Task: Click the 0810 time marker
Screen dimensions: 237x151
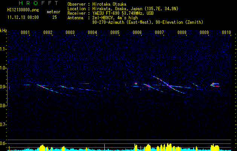Action: click(x=226, y=32)
